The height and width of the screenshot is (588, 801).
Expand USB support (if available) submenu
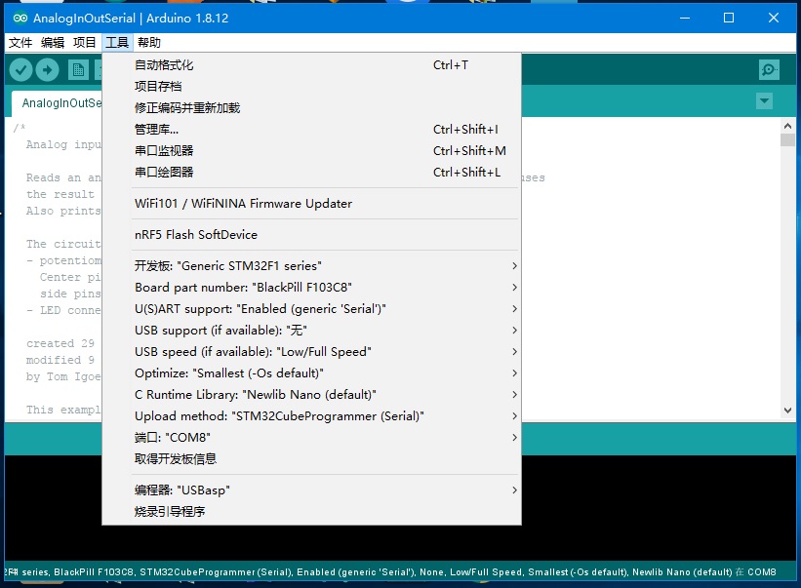(311, 330)
